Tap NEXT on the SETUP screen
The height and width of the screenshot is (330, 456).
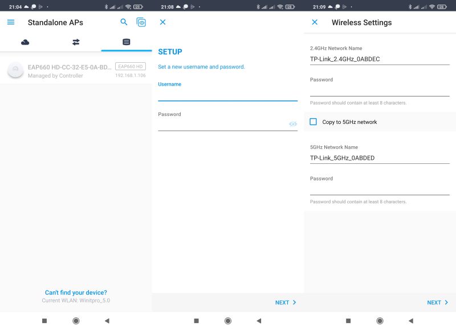click(282, 303)
